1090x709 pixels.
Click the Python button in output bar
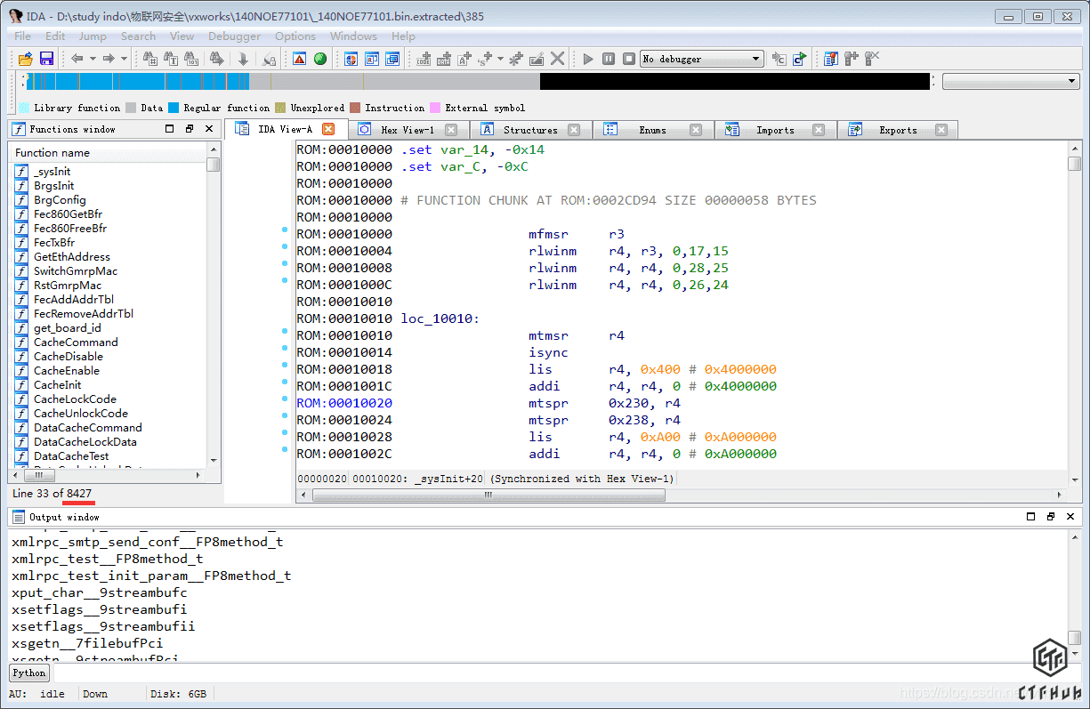[x=29, y=673]
